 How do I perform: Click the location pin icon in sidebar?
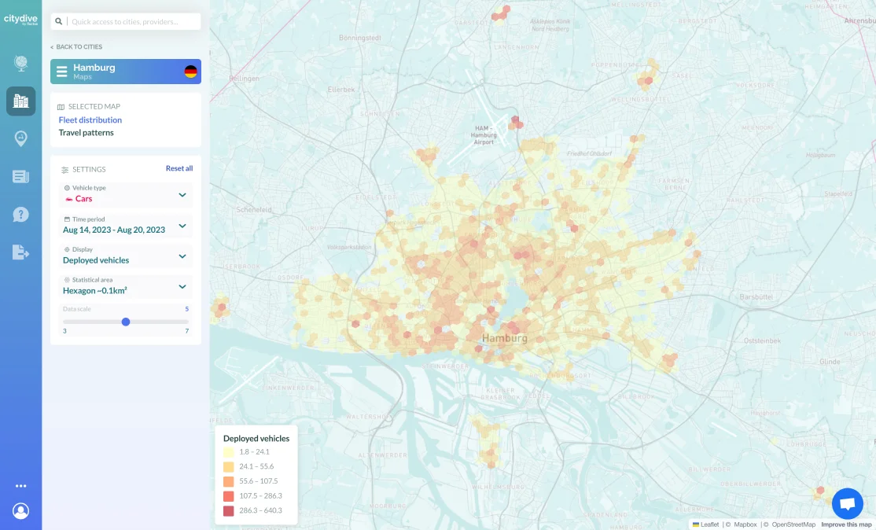click(x=21, y=138)
